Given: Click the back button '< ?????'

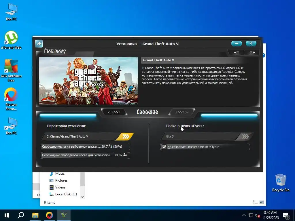Looking at the screenshot, I should (114, 112).
